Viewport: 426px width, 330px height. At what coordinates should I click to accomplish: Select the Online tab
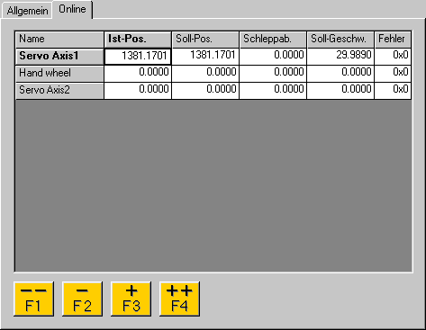click(72, 10)
